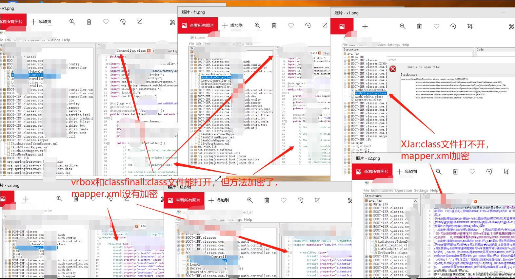Delete the photo in x2.png window

tap(455, 171)
